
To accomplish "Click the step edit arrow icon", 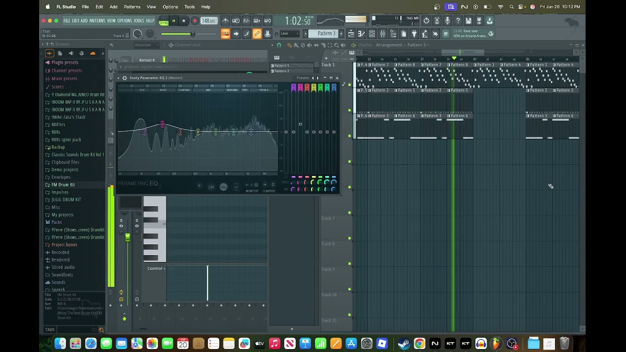I will tap(236, 34).
